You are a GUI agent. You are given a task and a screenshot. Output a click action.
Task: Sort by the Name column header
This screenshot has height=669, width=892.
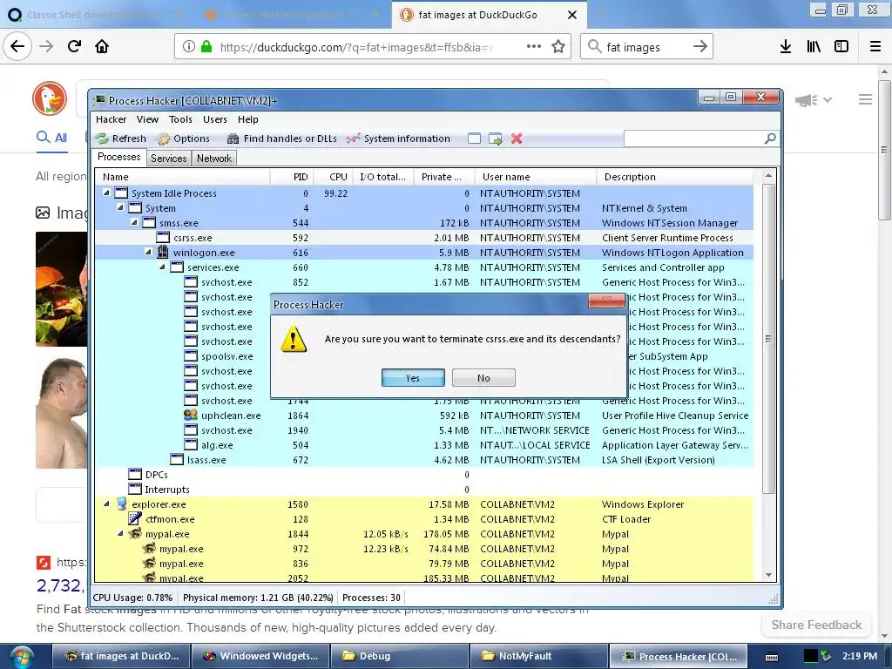click(182, 177)
